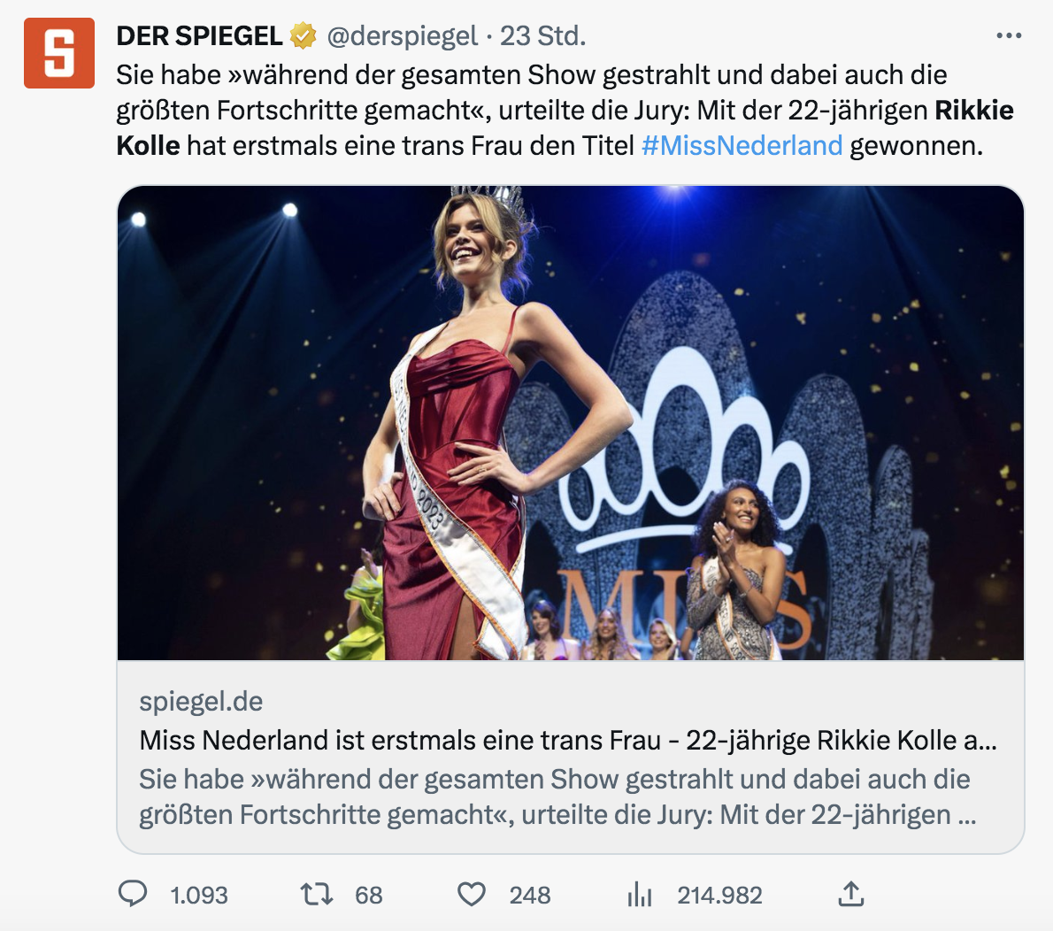Open the Miss Nederland article preview image
This screenshot has height=931, width=1053.
571,423
